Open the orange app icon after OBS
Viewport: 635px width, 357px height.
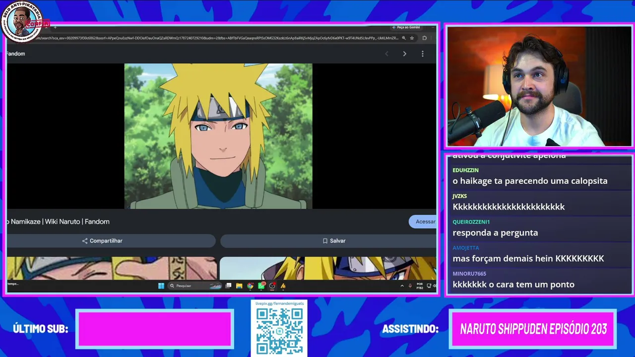283,286
